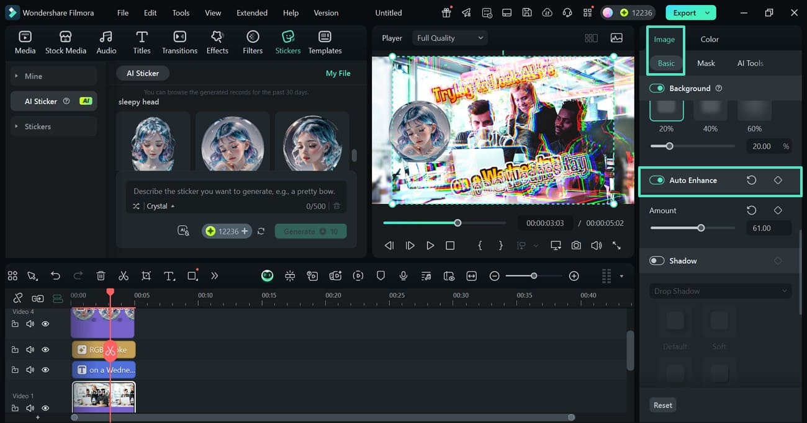Open the Effects panel
807x423 pixels.
pyautogui.click(x=217, y=43)
